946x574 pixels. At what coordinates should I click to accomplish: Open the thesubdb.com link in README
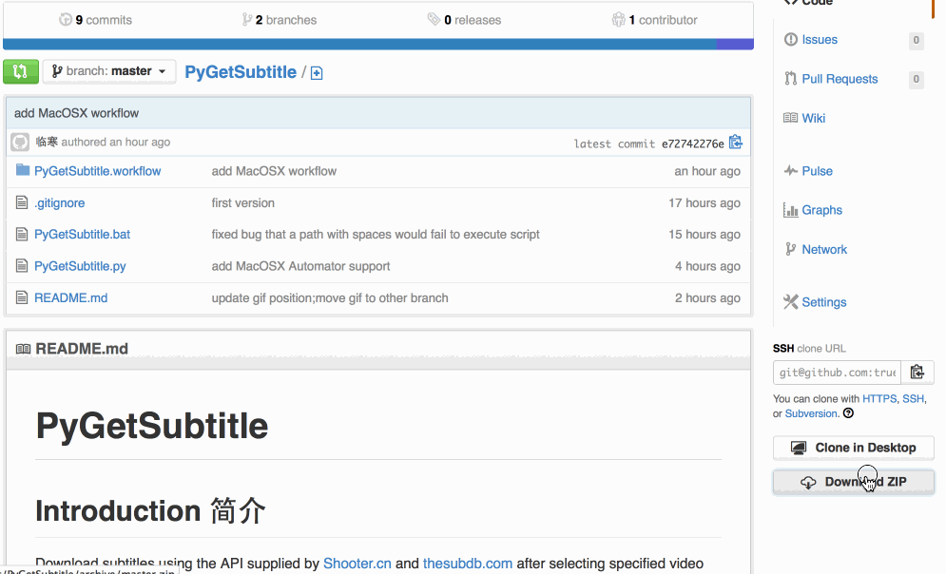[468, 564]
